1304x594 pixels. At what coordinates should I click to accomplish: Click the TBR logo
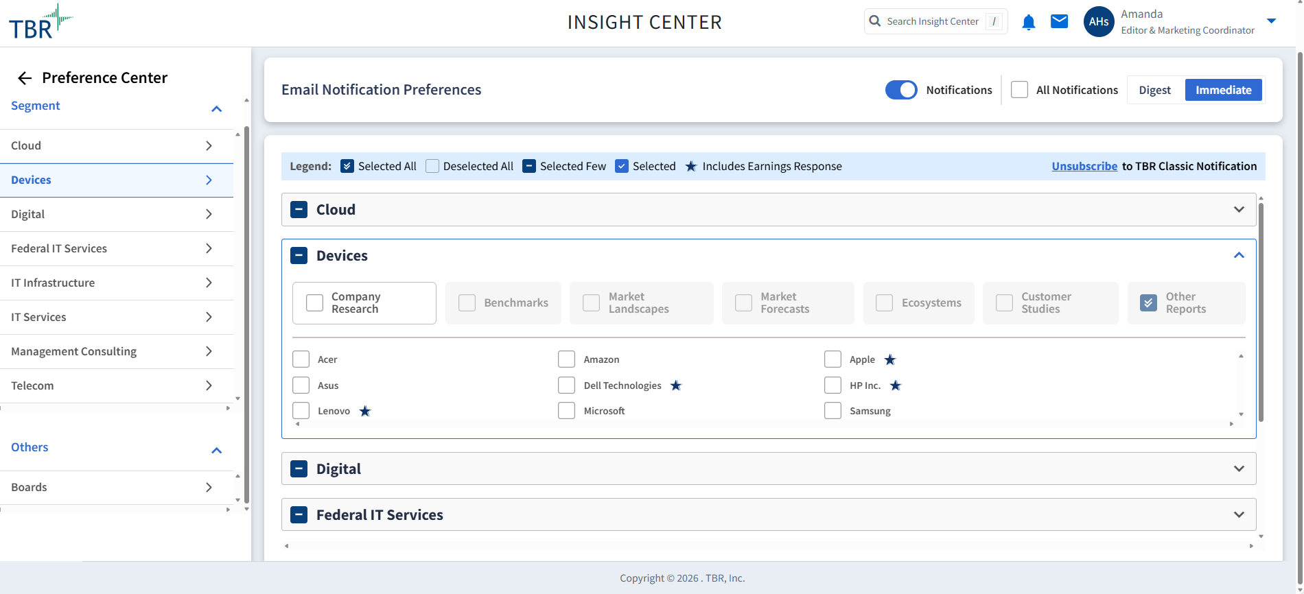click(40, 23)
